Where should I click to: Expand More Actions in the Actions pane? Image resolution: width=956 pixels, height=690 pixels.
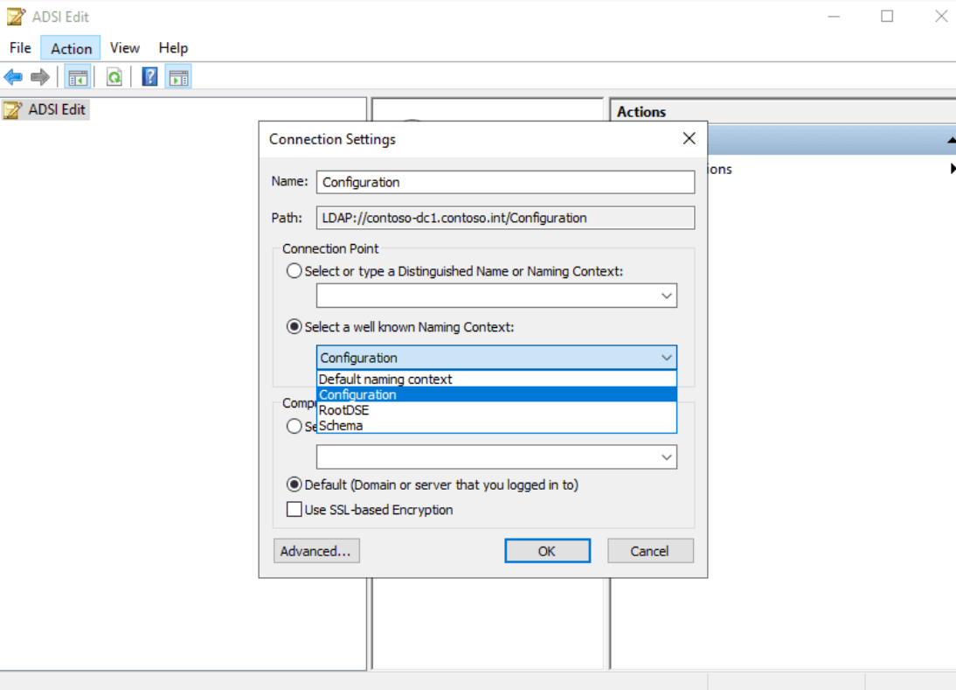(952, 169)
